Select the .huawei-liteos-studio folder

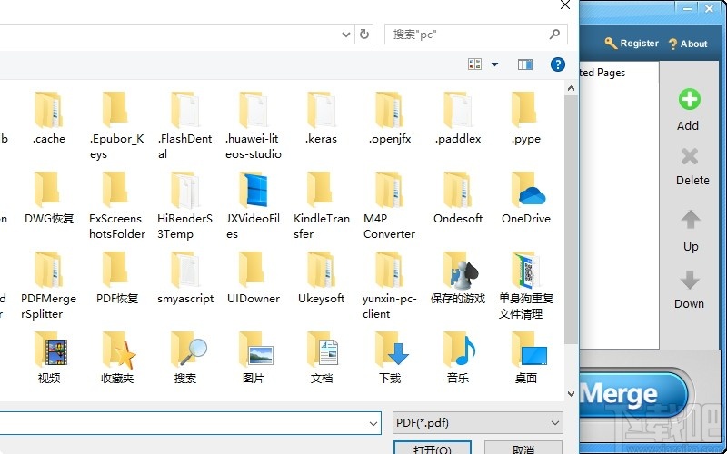254,125
